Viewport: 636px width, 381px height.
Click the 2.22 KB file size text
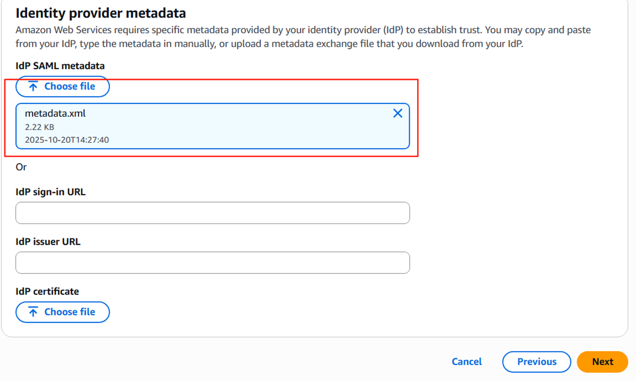coord(39,127)
